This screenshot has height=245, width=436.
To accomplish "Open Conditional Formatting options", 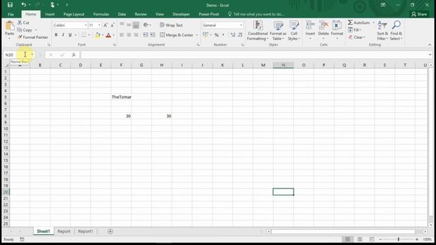I will [x=258, y=31].
